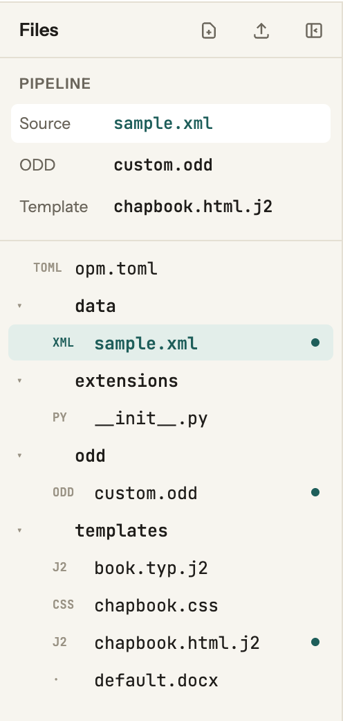Click the upload file icon
Screen dimensions: 343x721
click(x=261, y=31)
